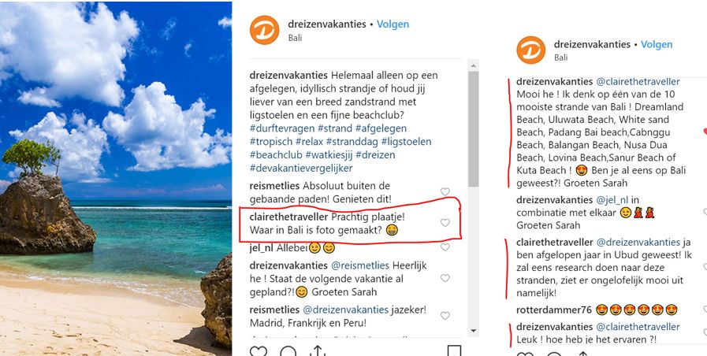Image resolution: width=707 pixels, height=356 pixels.
Task: Like clairethetraveller's Prachtig plaatje comment
Action: (x=445, y=223)
